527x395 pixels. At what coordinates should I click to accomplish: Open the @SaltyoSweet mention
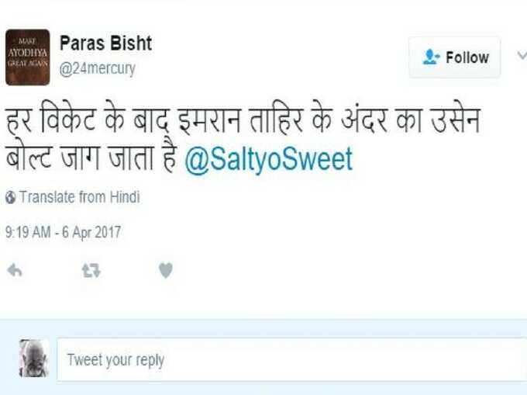pos(268,159)
